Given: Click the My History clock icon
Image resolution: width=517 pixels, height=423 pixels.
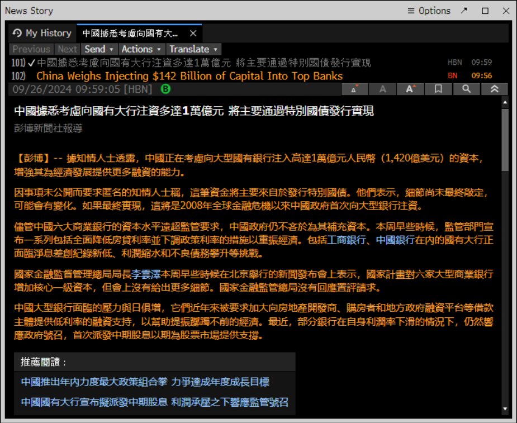Looking at the screenshot, I should [x=17, y=33].
